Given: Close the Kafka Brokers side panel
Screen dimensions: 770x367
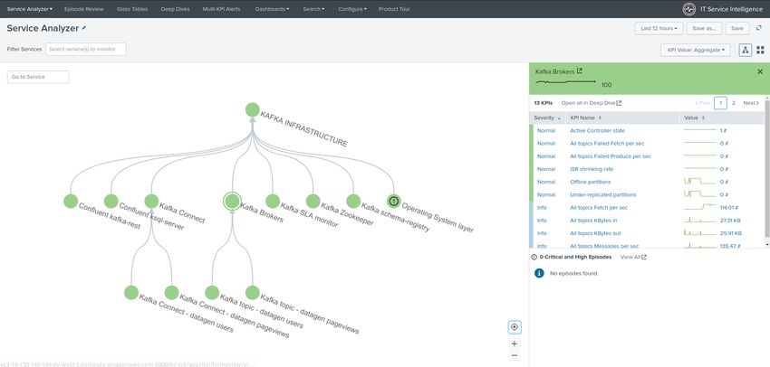Looking at the screenshot, I should [x=760, y=71].
